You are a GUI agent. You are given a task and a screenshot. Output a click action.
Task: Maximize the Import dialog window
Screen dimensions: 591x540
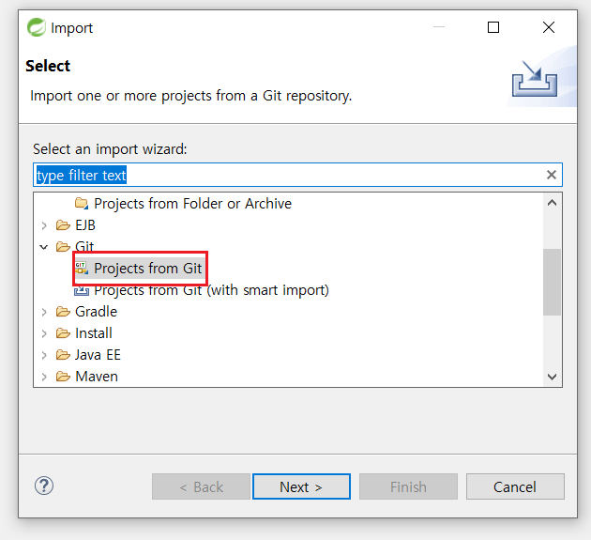(x=493, y=27)
